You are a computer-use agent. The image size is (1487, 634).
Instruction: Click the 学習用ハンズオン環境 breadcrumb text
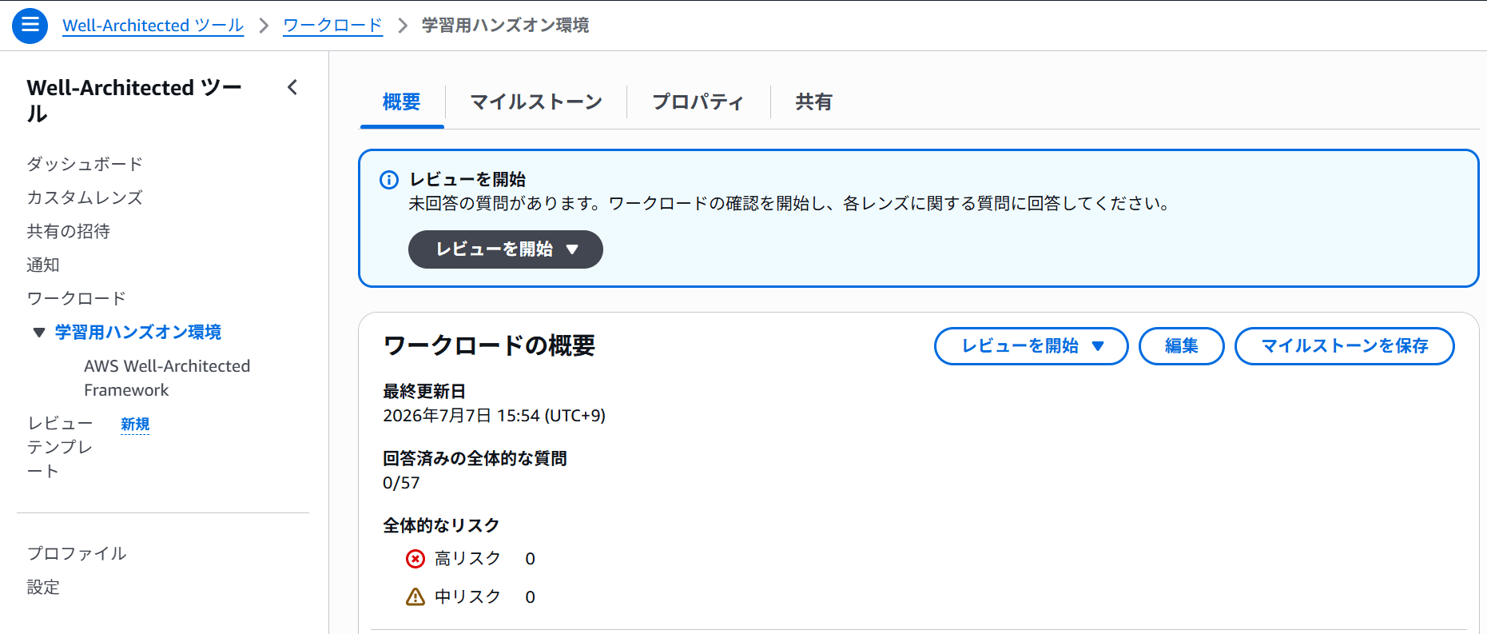tap(506, 26)
